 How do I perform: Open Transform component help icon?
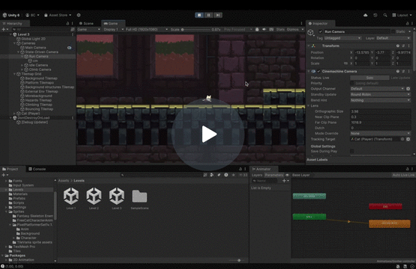pos(398,46)
